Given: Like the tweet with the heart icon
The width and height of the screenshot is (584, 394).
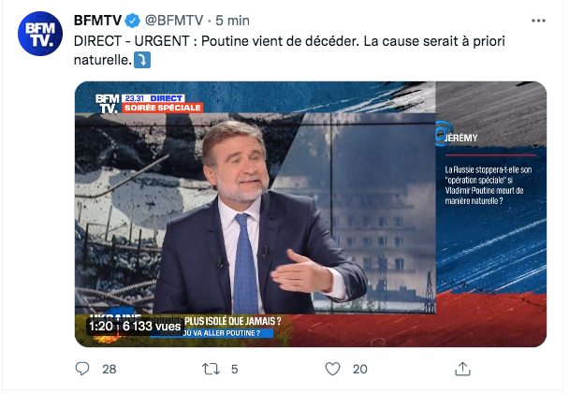Looking at the screenshot, I should click(332, 369).
